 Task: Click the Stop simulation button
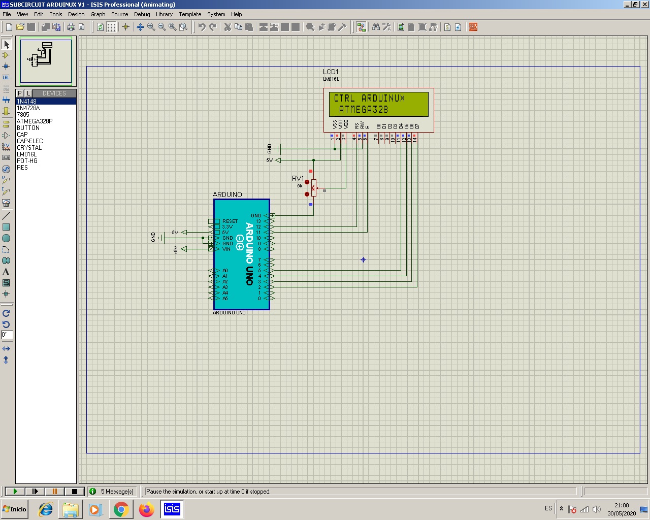[75, 491]
